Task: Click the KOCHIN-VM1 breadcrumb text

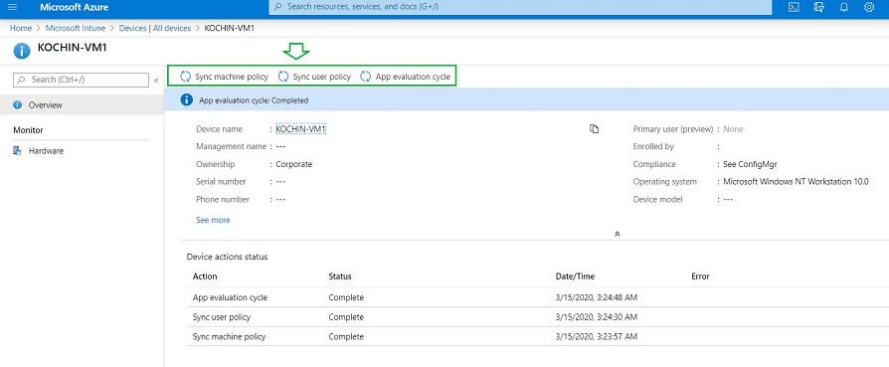Action: pyautogui.click(x=229, y=28)
